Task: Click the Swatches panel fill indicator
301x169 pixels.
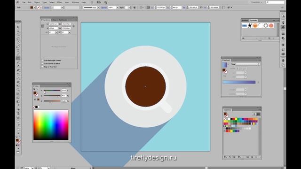Action: tap(225, 114)
